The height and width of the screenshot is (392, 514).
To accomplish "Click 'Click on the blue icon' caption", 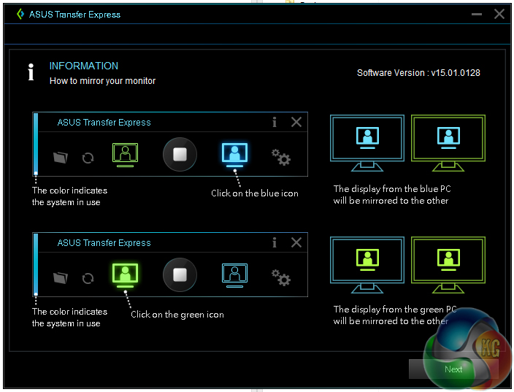I will pos(255,193).
